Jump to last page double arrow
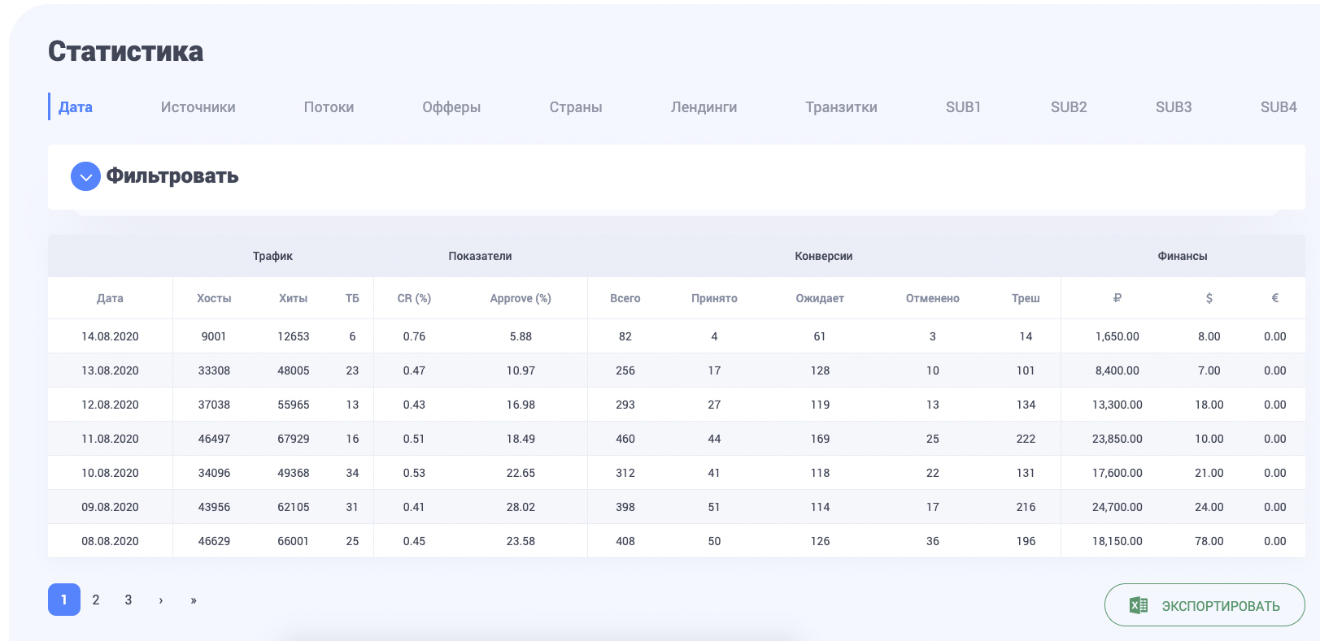Image resolution: width=1320 pixels, height=641 pixels. point(194,600)
